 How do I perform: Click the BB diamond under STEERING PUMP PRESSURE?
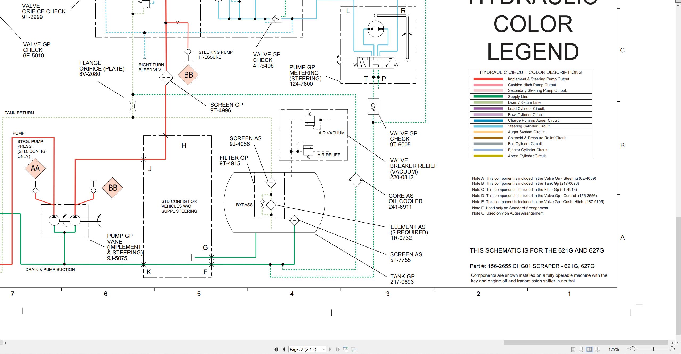tap(188, 75)
